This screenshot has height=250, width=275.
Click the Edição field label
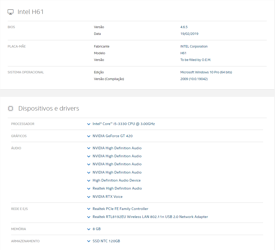tap(99, 72)
